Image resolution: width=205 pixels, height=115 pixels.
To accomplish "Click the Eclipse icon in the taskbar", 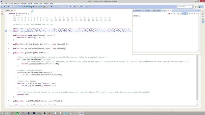I will pos(82,113).
